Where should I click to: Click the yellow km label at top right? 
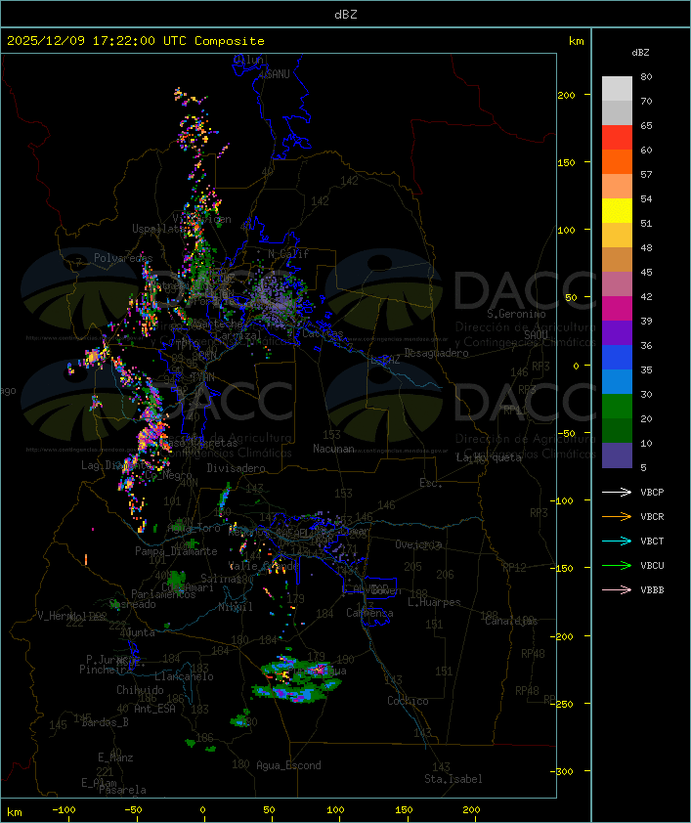(x=576, y=41)
